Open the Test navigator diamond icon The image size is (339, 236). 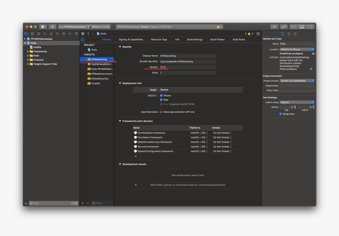(x=57, y=34)
